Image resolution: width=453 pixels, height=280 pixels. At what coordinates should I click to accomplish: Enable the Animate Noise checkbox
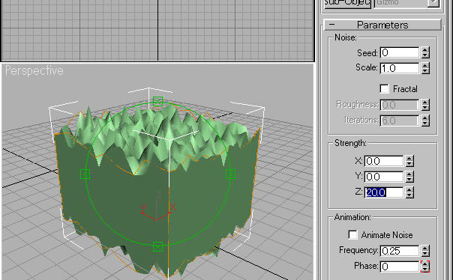352,235
